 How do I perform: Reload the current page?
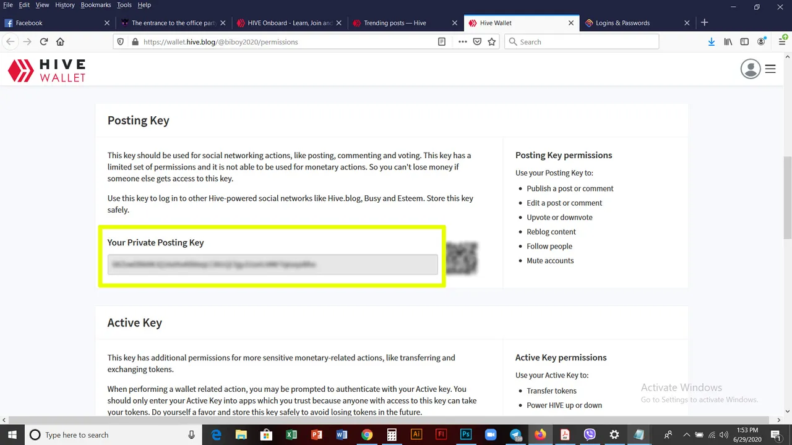44,42
